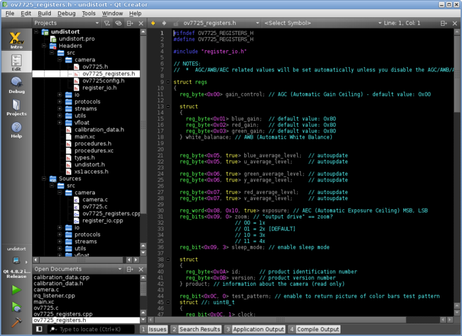Toggle the left sidebar visibility
The width and height of the screenshot is (462, 336).
(39, 329)
